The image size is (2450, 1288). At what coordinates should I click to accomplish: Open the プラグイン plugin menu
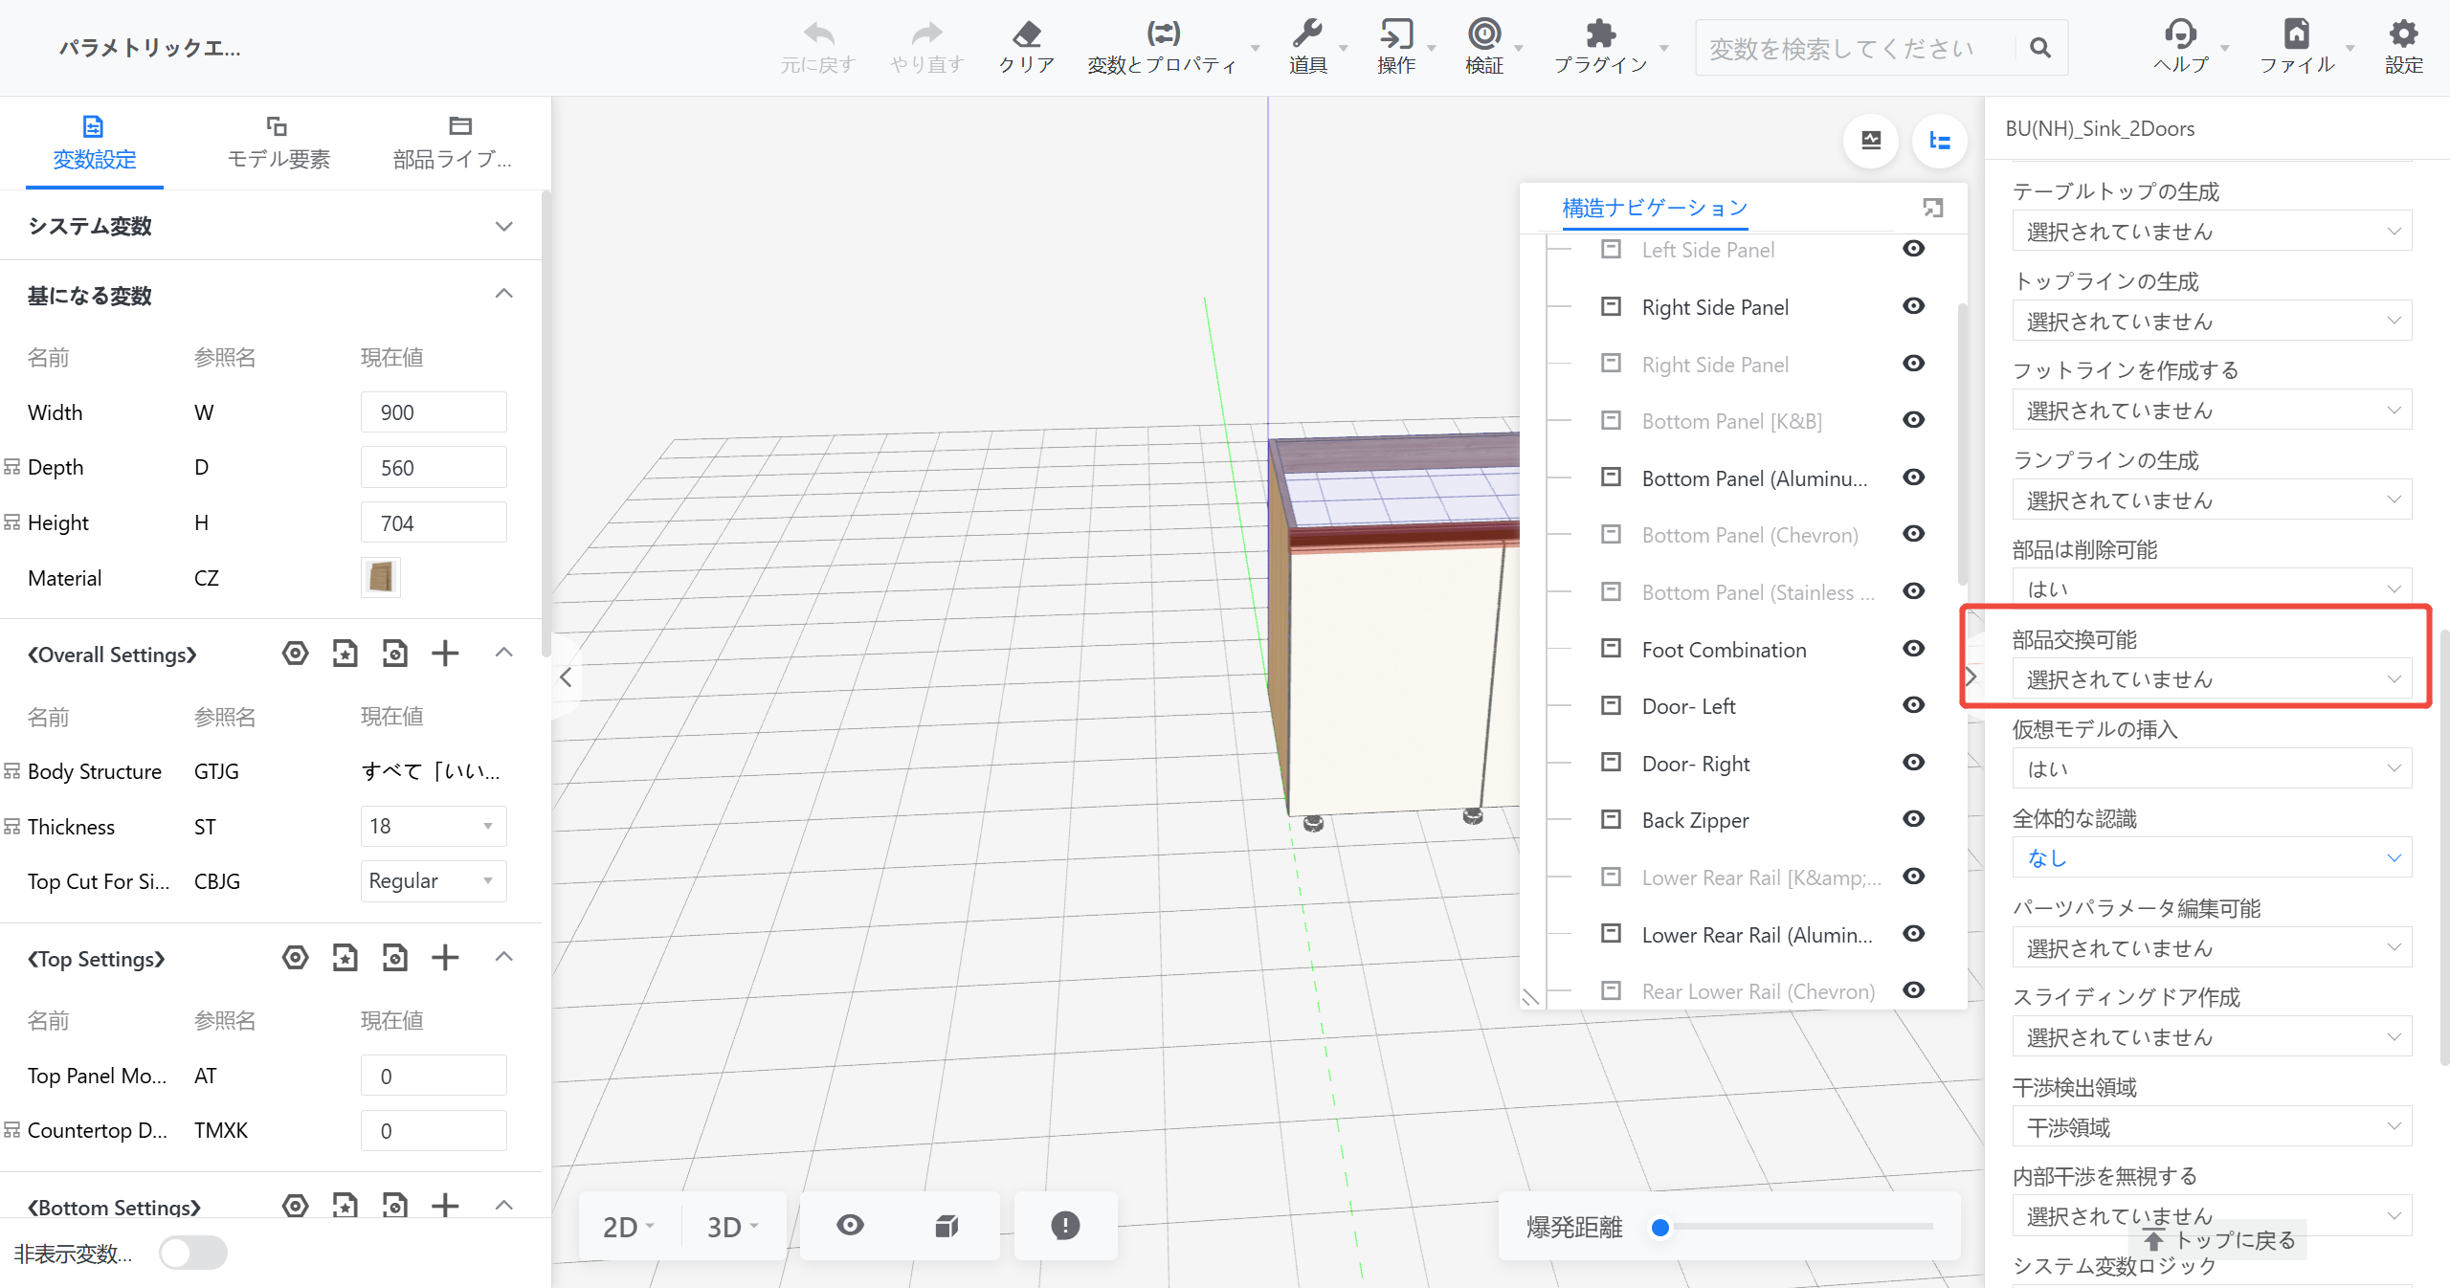pyautogui.click(x=1601, y=47)
